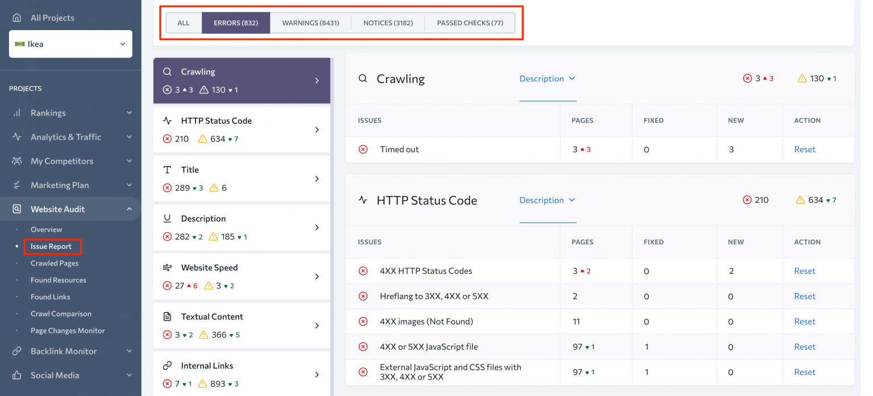This screenshot has width=873, height=396.
Task: Open the Title issue category card
Action: tap(242, 178)
